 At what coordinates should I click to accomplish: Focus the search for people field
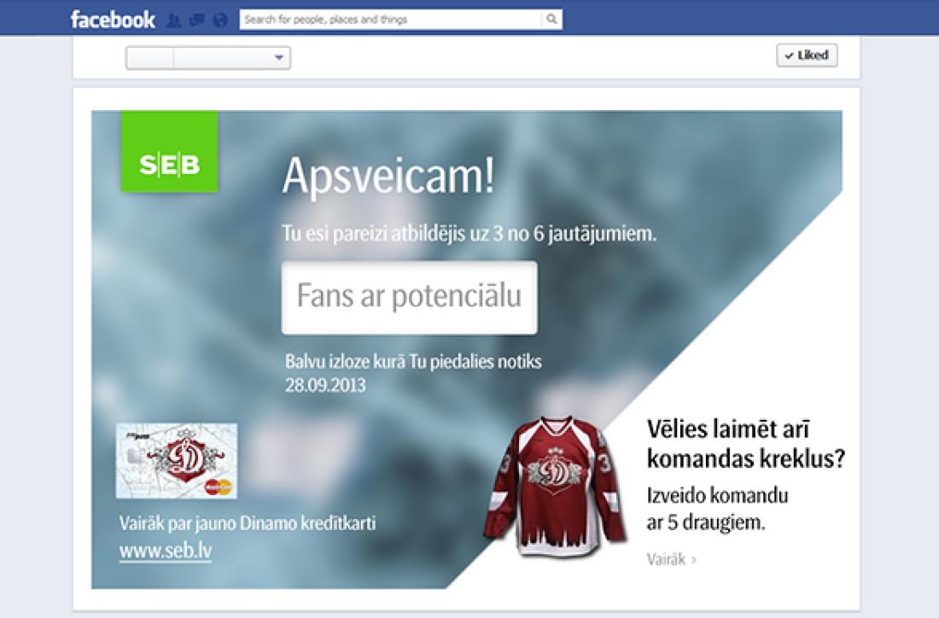(x=391, y=19)
